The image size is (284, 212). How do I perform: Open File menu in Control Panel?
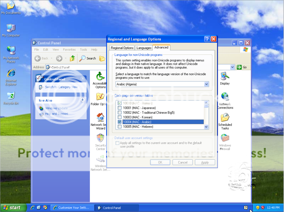[37, 49]
